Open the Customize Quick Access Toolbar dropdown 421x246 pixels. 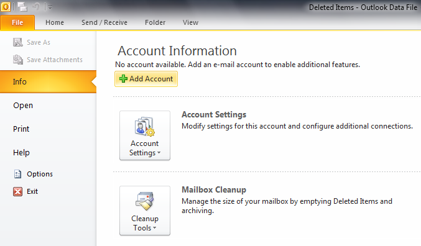coord(50,7)
